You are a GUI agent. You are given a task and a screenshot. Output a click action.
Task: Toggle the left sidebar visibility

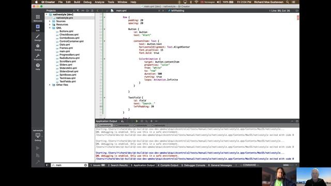click(x=47, y=165)
